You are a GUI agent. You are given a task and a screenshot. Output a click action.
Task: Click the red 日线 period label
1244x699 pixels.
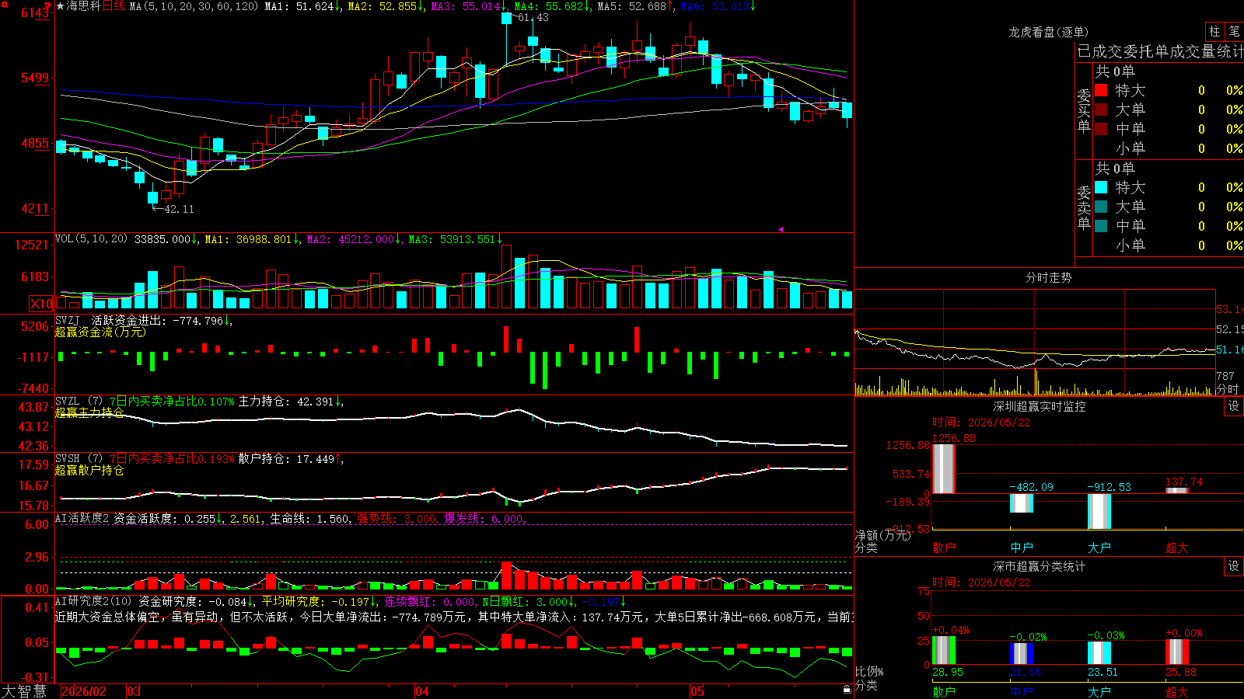tap(114, 6)
